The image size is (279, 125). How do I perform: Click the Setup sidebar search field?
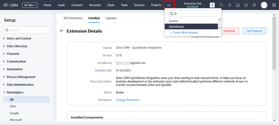point(26,30)
